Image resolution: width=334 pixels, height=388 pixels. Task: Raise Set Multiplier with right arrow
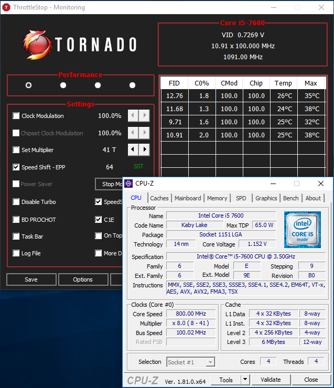click(x=145, y=150)
